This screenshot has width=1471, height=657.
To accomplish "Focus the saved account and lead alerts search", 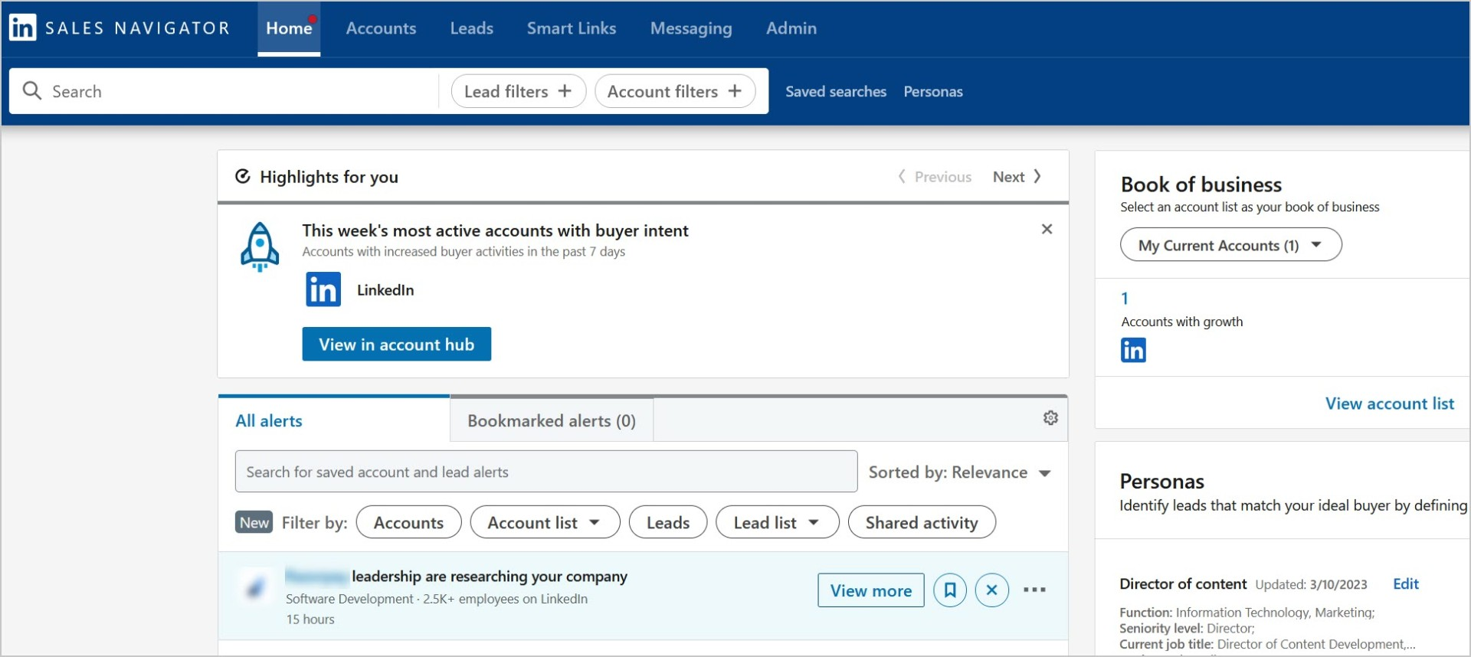I will click(546, 472).
